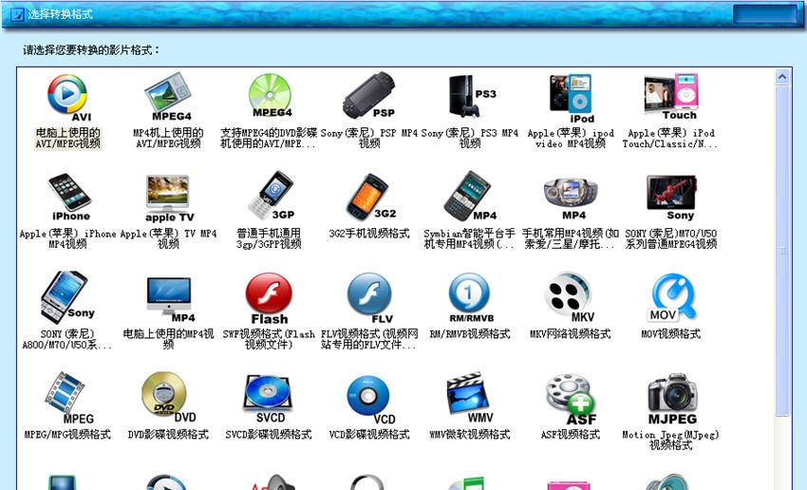Select the Apple iPod video MP4 icon
Screen dimensions: 807x490
(572, 99)
